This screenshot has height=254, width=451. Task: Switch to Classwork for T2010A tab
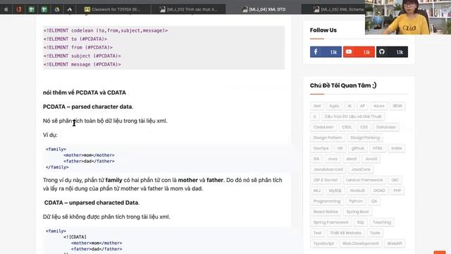pyautogui.click(x=113, y=9)
